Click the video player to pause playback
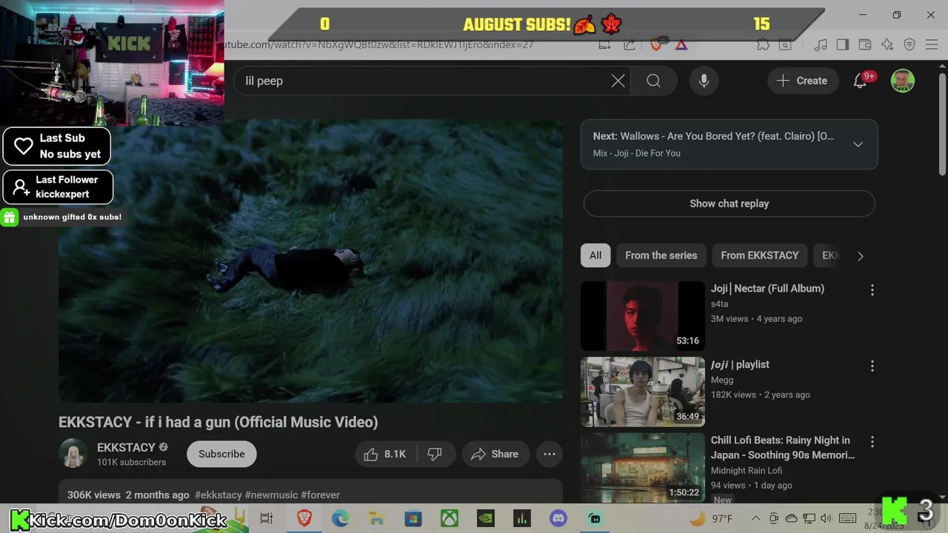Viewport: 948px width, 533px height. 310,263
